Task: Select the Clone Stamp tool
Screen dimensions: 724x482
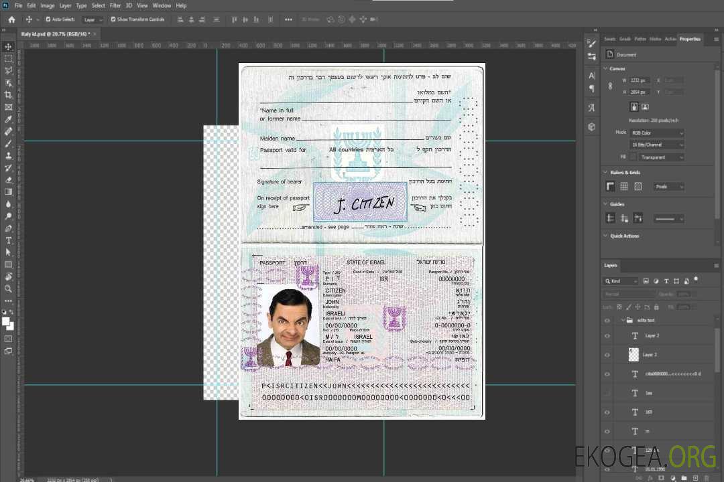Action: [x=8, y=156]
